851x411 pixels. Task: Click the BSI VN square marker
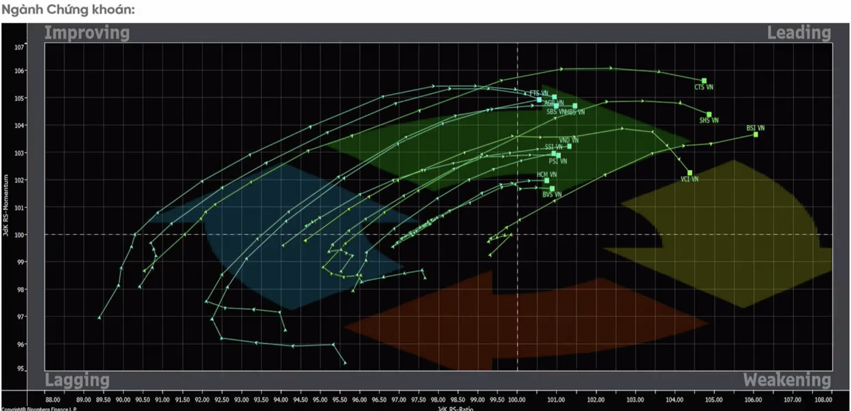(x=755, y=134)
